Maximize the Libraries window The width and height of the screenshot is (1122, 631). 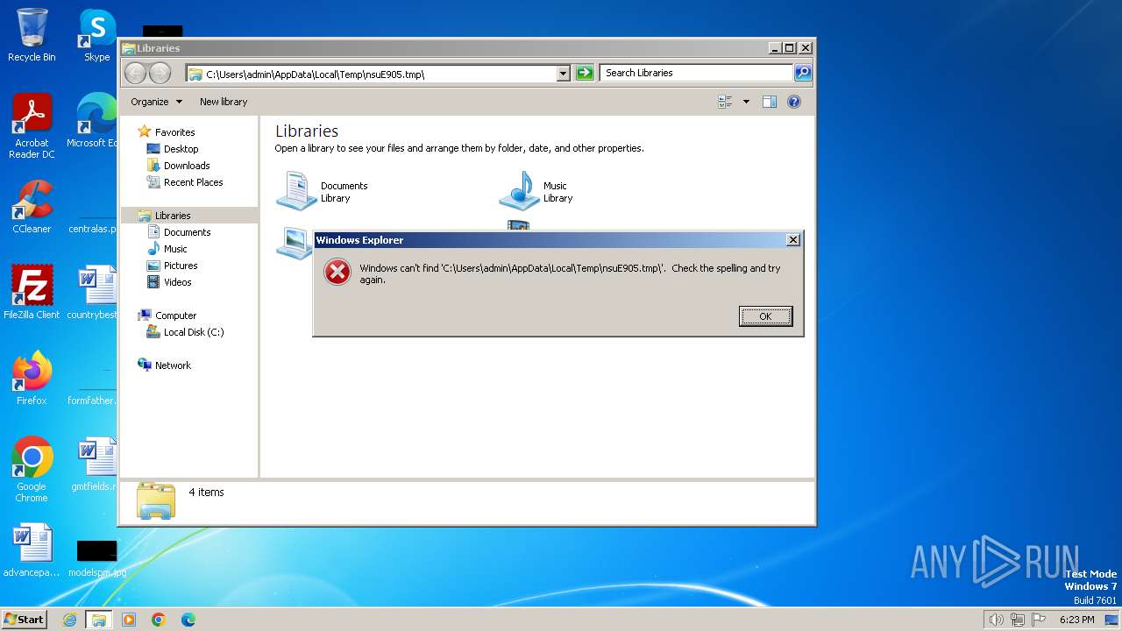tap(790, 48)
